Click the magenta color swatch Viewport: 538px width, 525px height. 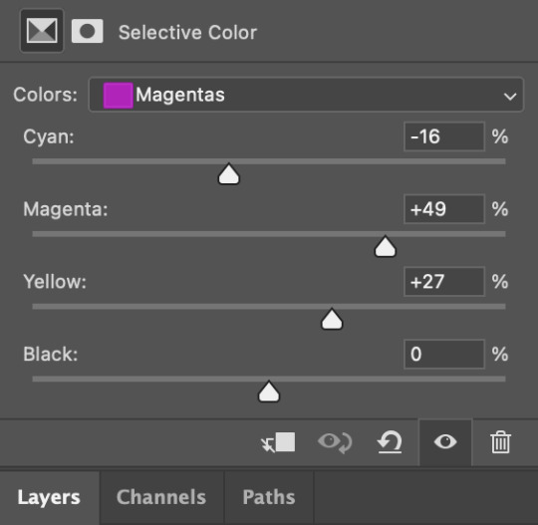click(118, 95)
